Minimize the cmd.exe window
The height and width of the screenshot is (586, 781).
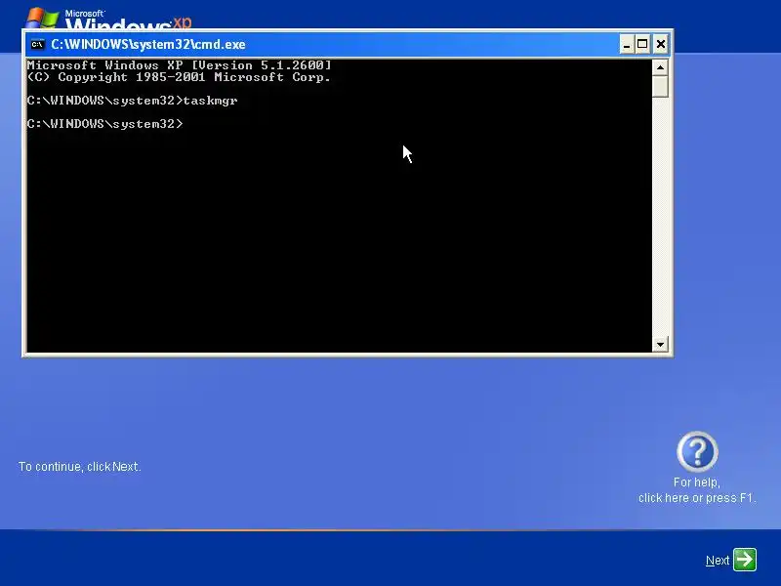pos(627,44)
